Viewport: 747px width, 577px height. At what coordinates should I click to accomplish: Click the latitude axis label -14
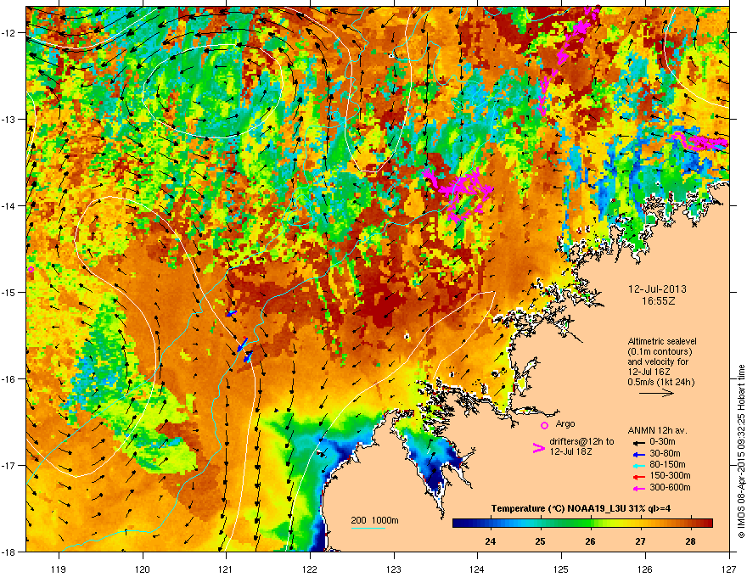pyautogui.click(x=9, y=205)
